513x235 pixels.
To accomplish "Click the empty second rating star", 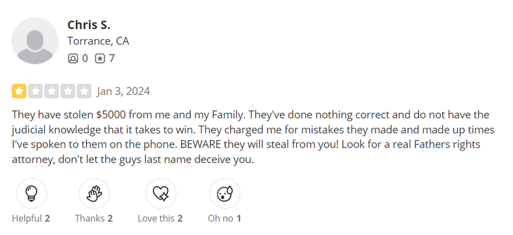I will (35, 91).
